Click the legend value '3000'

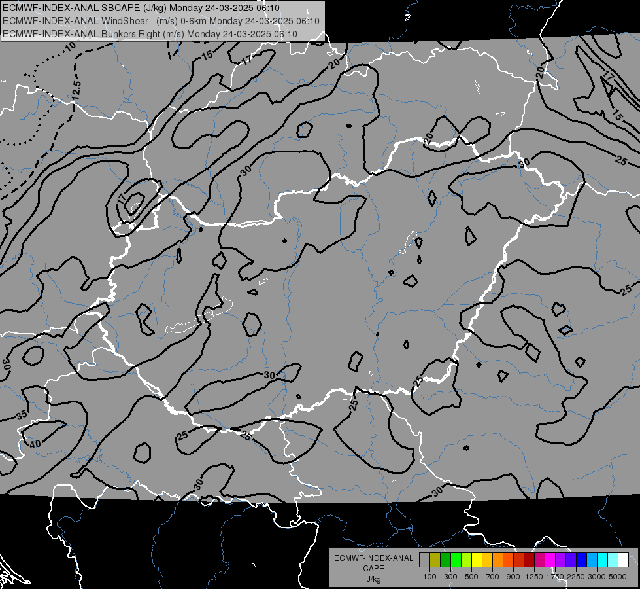point(597,577)
